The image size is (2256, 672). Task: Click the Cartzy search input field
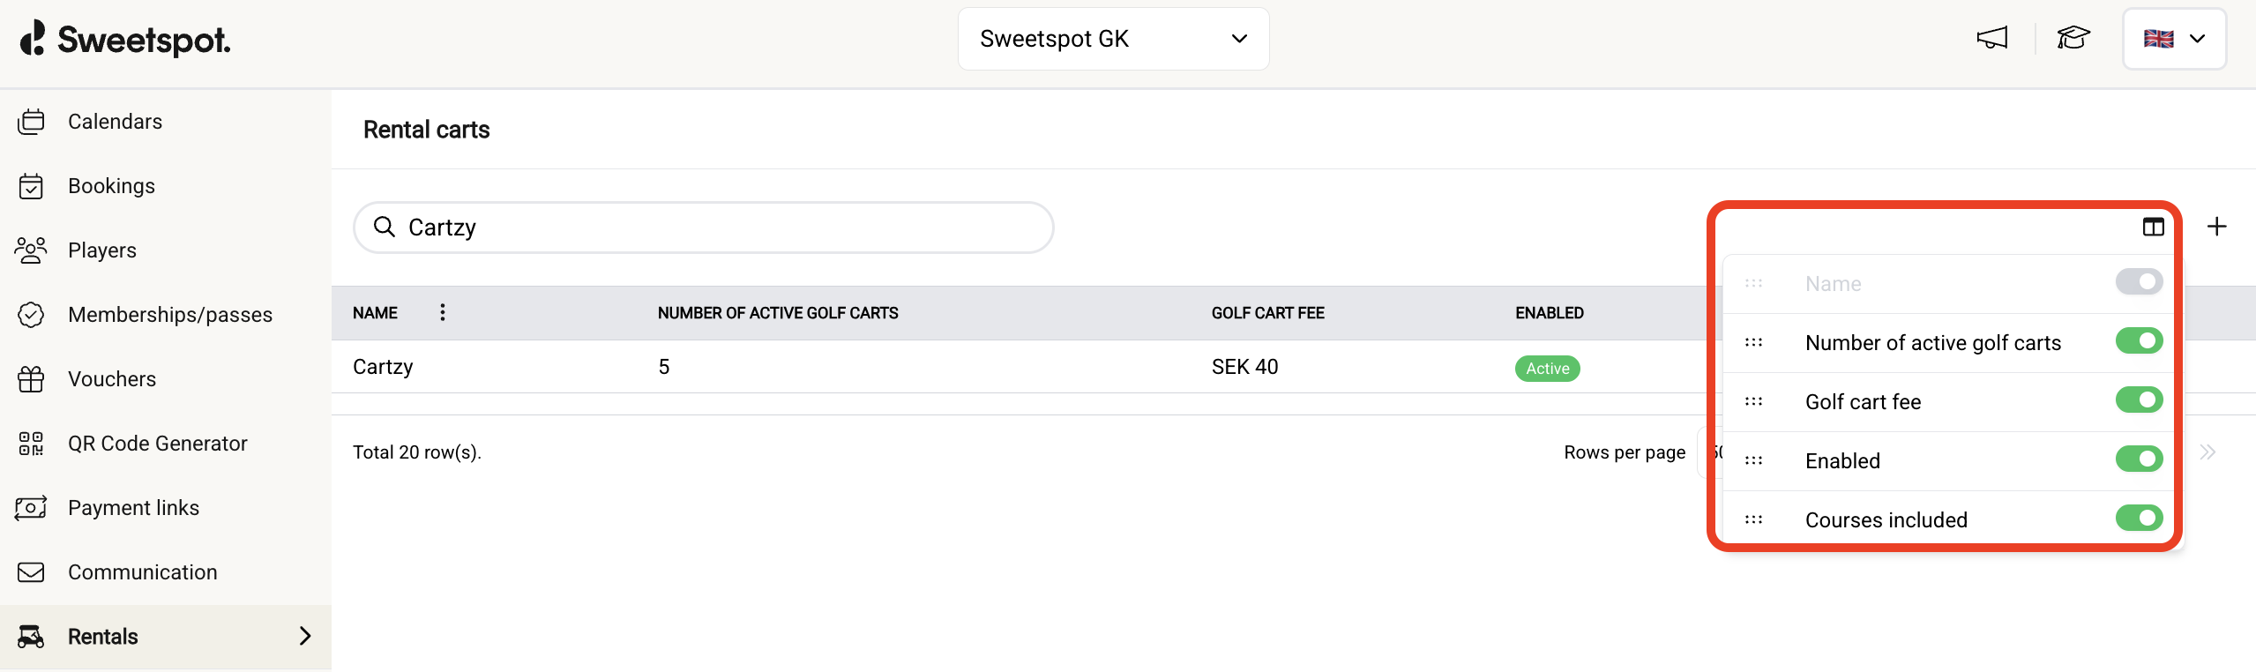(701, 227)
